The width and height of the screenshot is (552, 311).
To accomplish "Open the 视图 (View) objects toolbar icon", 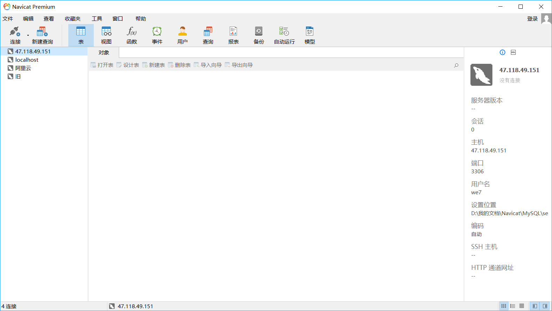I will (x=106, y=35).
